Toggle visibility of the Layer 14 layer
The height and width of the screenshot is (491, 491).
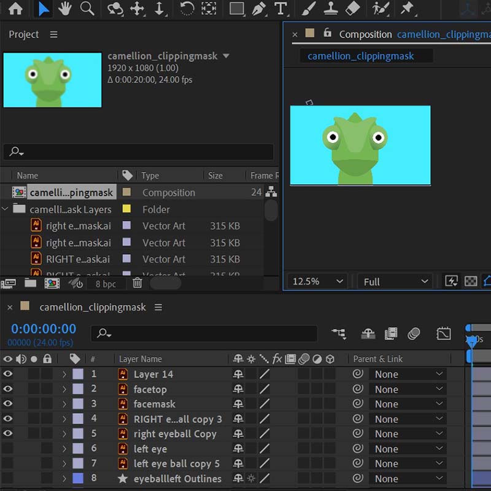7,374
